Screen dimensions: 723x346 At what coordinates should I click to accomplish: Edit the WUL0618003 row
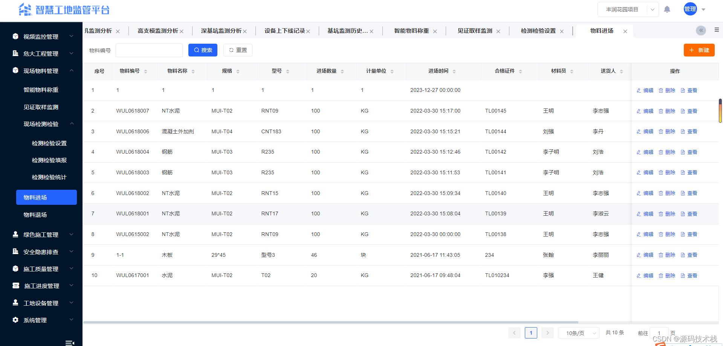coord(645,172)
